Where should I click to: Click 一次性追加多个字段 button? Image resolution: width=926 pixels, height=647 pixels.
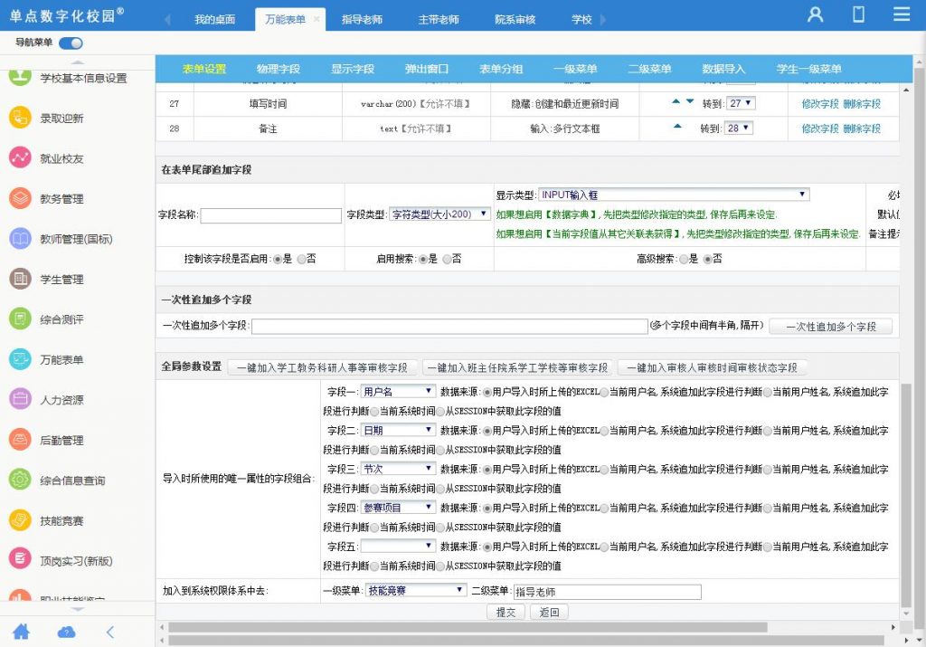click(x=831, y=327)
